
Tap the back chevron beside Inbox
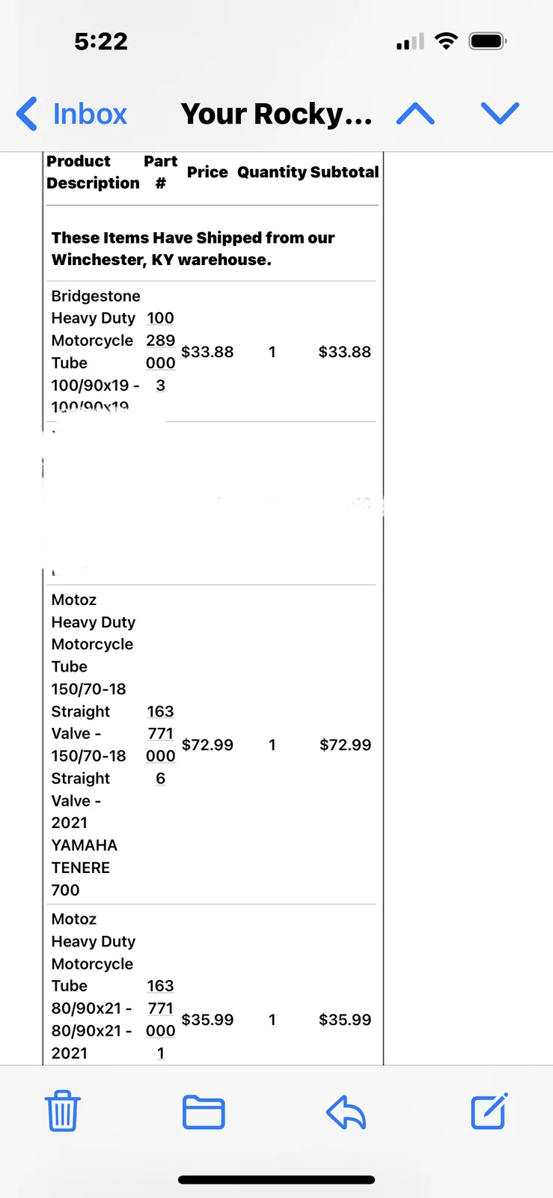point(27,114)
